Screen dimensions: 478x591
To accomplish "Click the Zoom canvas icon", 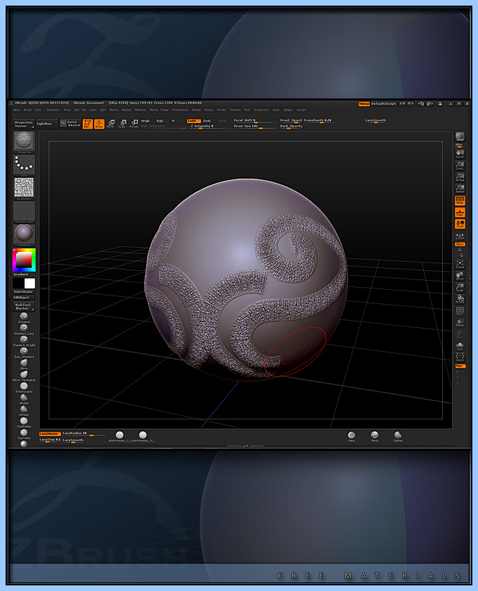I will coord(460,165).
